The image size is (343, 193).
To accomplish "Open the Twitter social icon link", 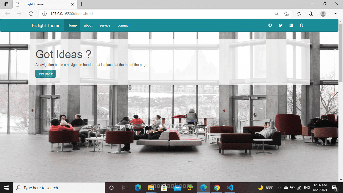I will pyautogui.click(x=281, y=25).
